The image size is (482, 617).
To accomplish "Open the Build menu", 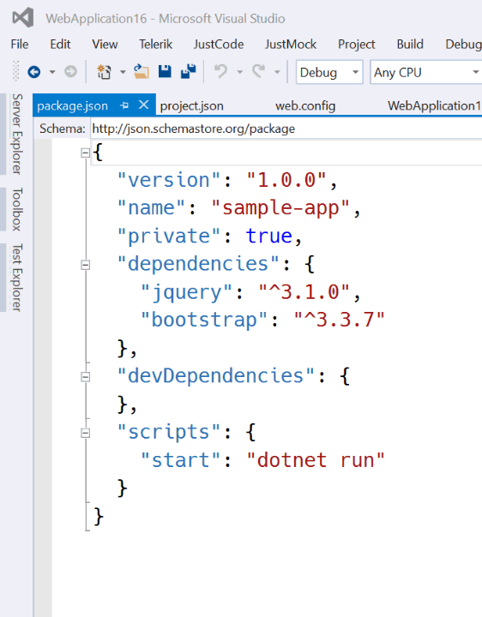I will tap(410, 44).
